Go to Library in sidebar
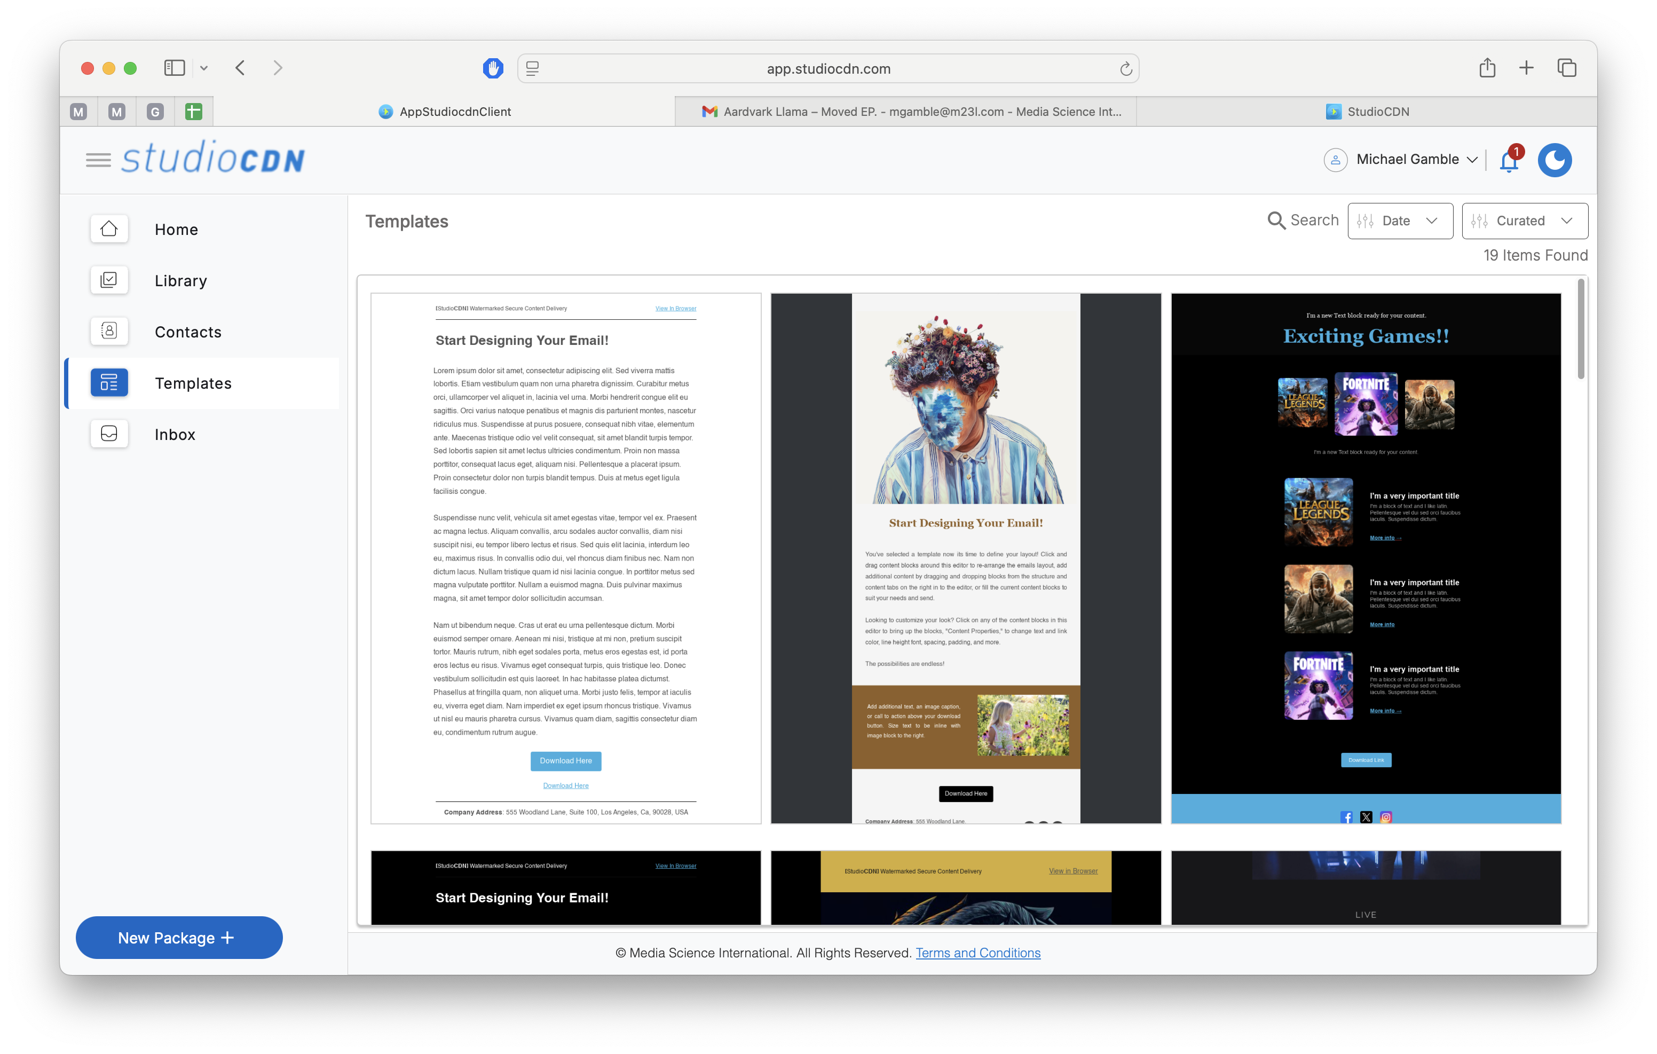This screenshot has width=1657, height=1054. 180,280
